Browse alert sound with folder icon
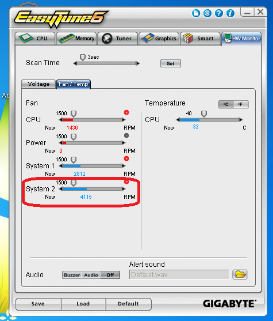Viewport: 273px width, 321px height. (x=240, y=274)
